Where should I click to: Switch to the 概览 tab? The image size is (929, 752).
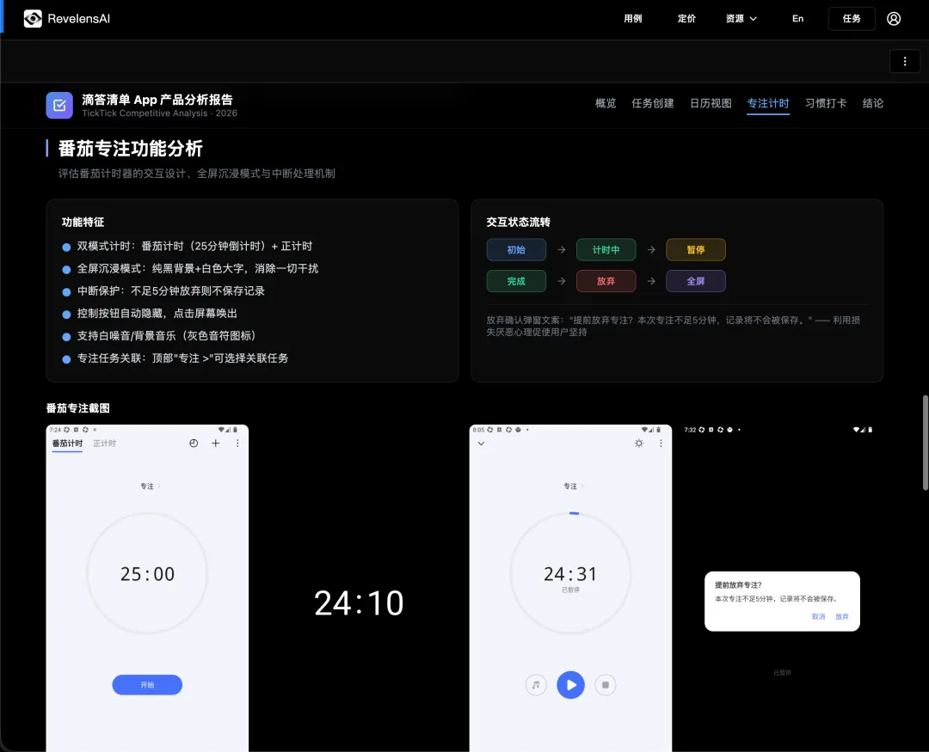(x=606, y=104)
